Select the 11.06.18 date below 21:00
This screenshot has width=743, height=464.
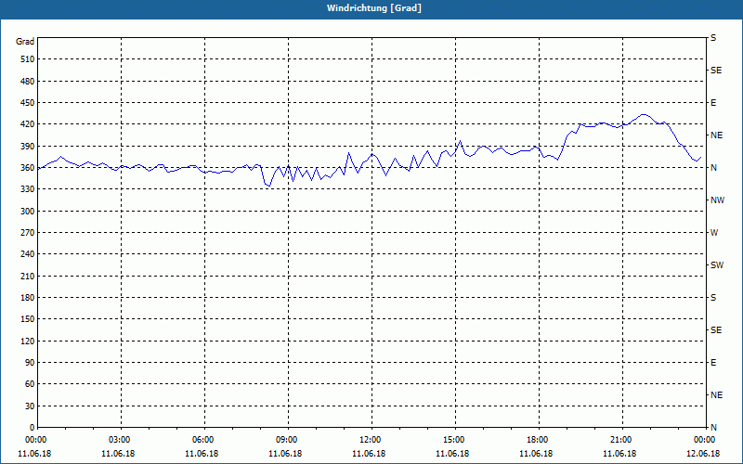tap(619, 454)
